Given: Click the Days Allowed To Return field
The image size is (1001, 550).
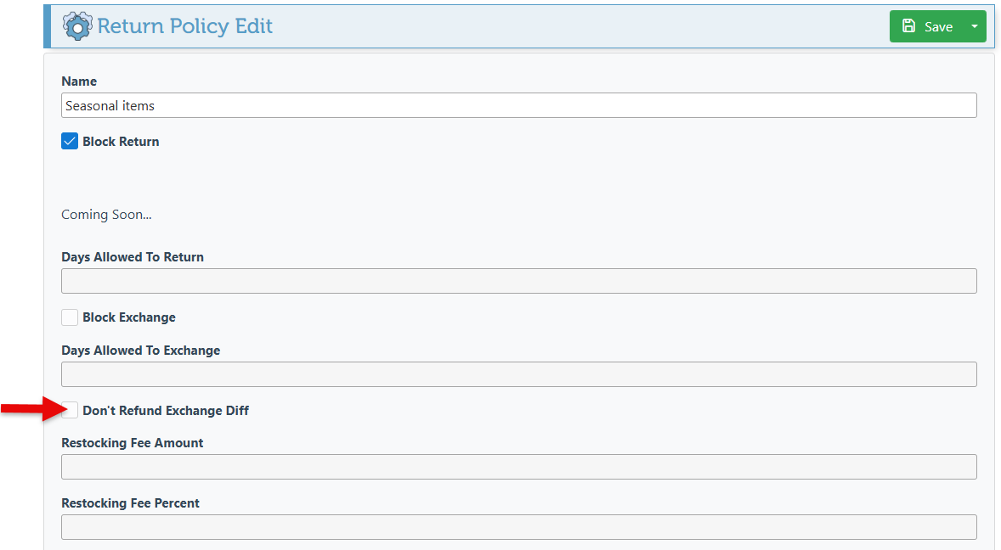Looking at the screenshot, I should coord(519,281).
